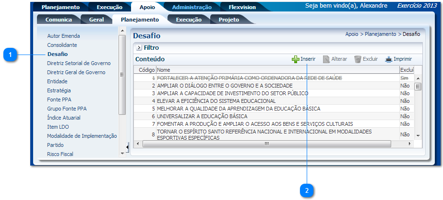Select row MELHORAR A QUALIDADE DA APRENDIZAGEM
This screenshot has height=200, width=443.
pyautogui.click(x=274, y=109)
